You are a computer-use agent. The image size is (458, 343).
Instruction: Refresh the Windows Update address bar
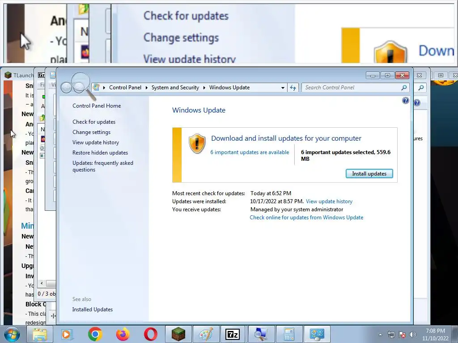tap(293, 88)
